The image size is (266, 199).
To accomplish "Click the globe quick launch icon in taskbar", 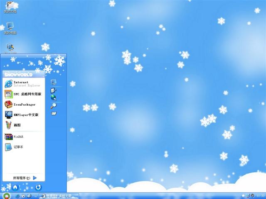I will pyautogui.click(x=23, y=196).
